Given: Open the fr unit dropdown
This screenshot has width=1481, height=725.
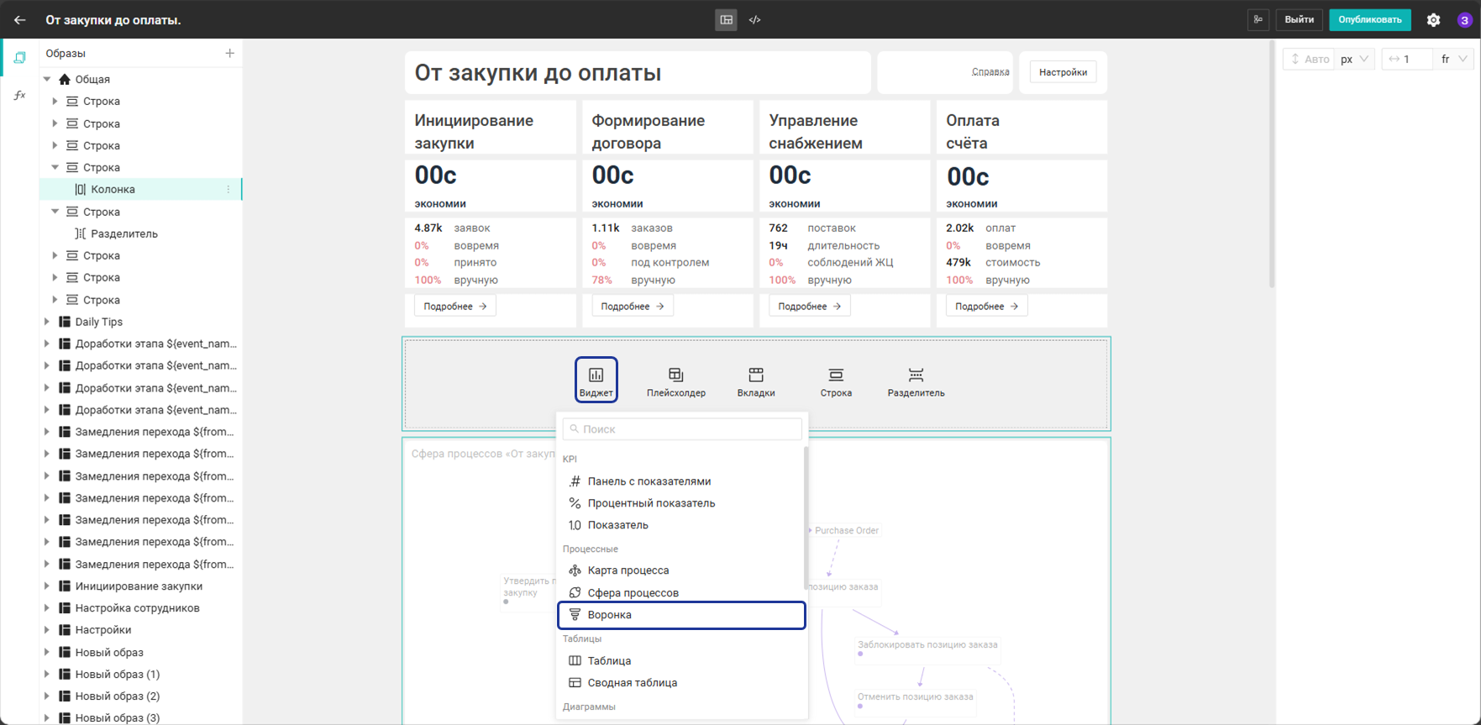Looking at the screenshot, I should pos(1455,59).
